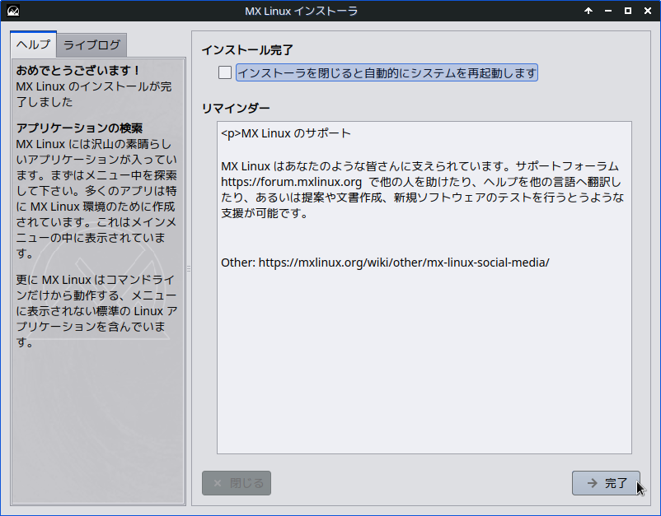Click the 完了 button
The height and width of the screenshot is (516, 661).
click(606, 483)
